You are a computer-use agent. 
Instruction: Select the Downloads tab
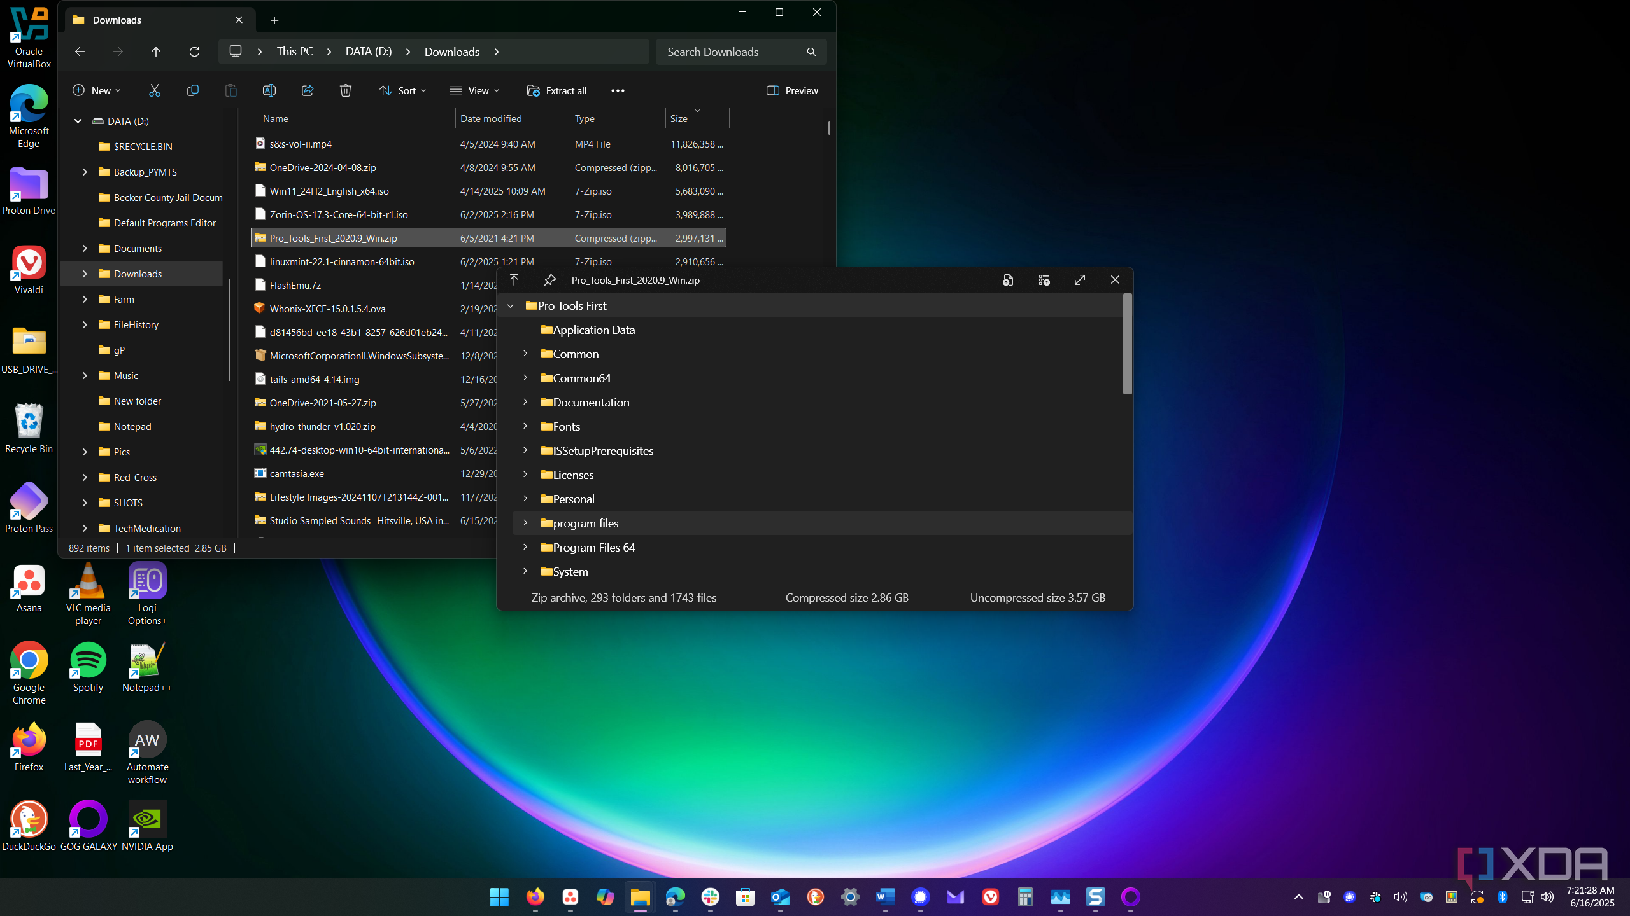tap(159, 20)
